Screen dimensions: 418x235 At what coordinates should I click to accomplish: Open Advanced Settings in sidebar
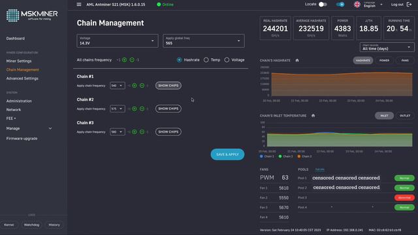[22, 78]
